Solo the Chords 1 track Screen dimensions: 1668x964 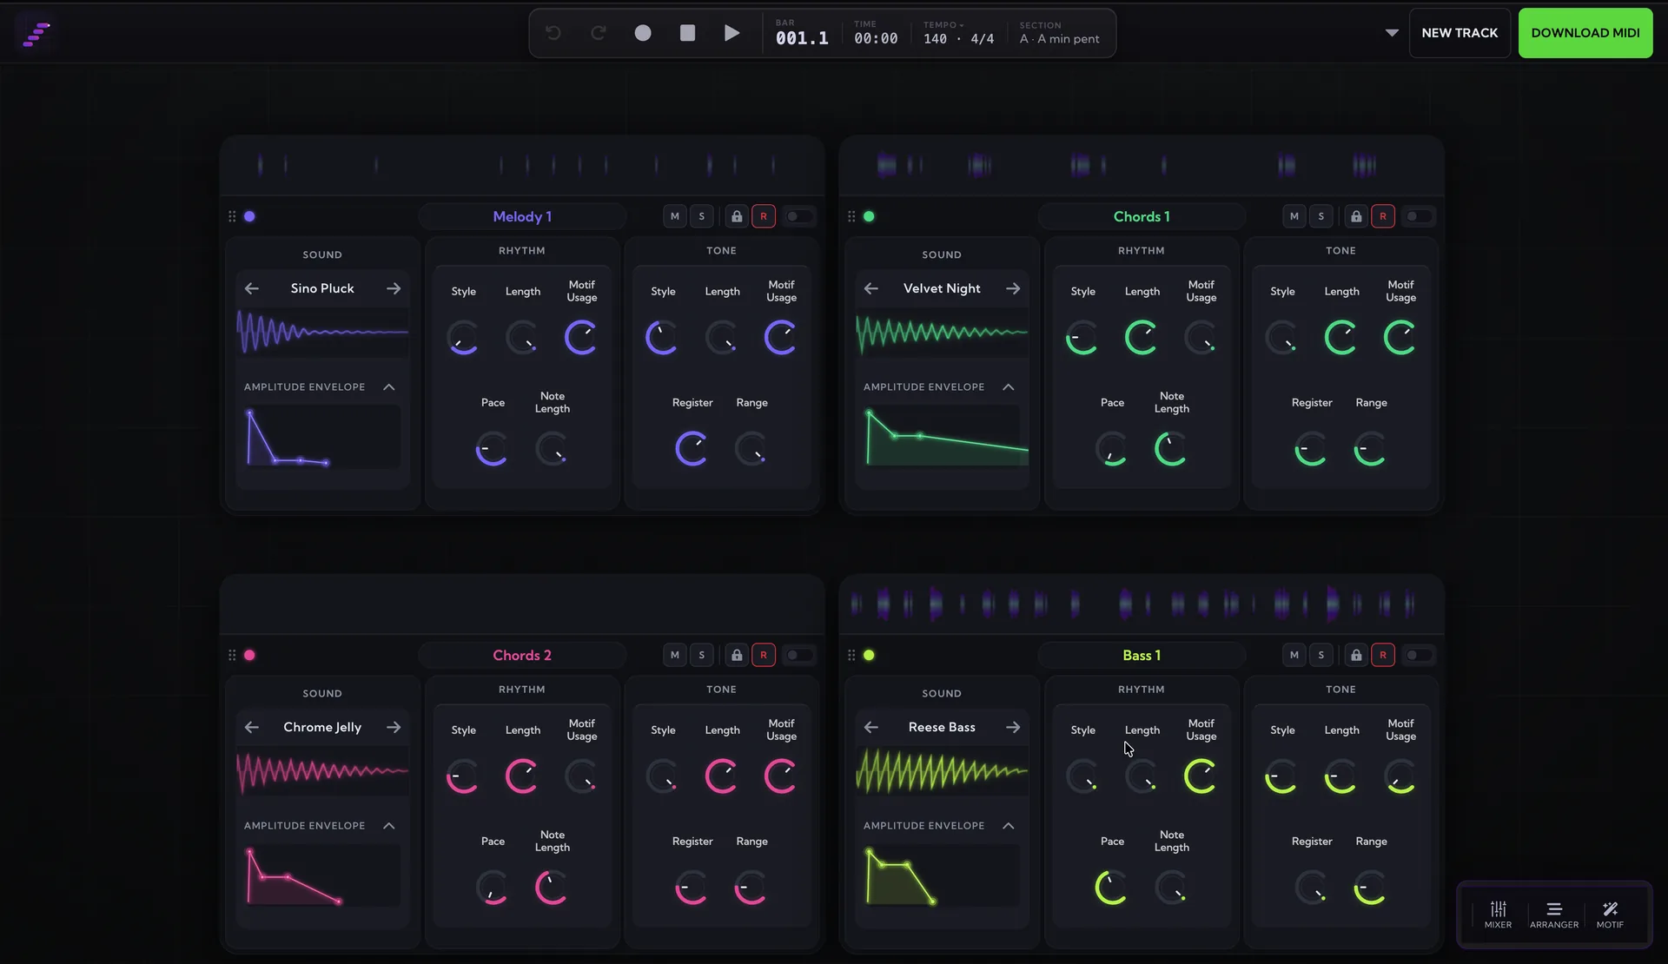point(1321,216)
